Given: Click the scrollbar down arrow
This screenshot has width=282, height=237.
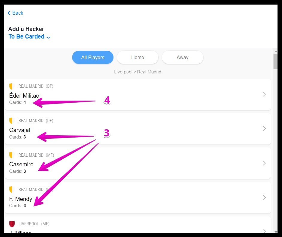Looking at the screenshot, I should point(276,232).
